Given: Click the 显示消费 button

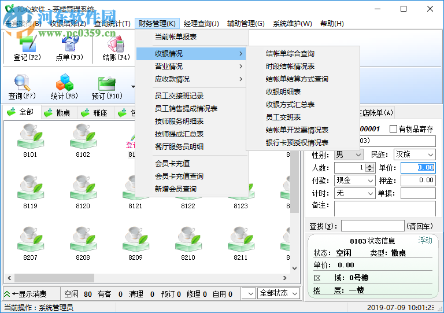Looking at the screenshot, I should pos(32,294).
